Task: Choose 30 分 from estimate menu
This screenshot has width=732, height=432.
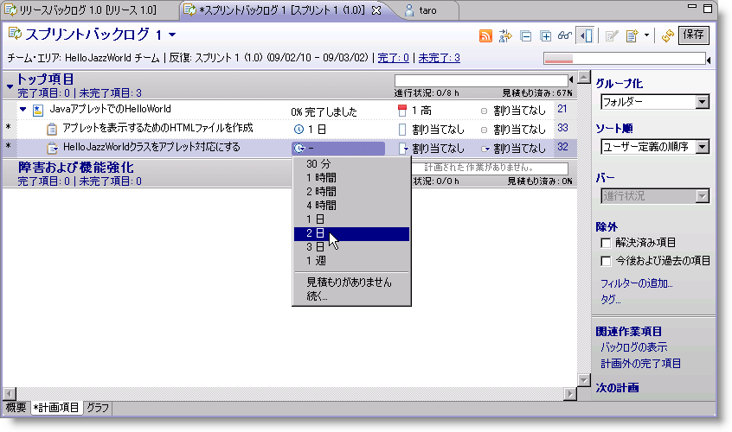Action: 351,164
